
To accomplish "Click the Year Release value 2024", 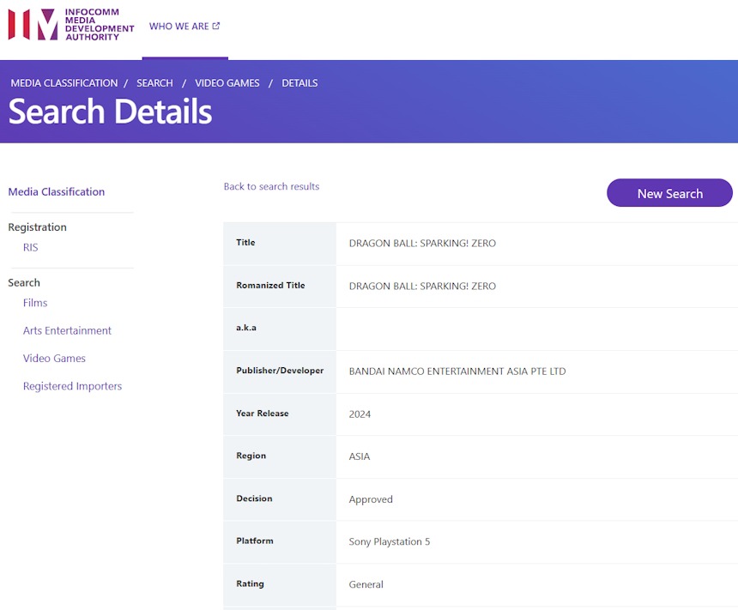I will coord(360,414).
